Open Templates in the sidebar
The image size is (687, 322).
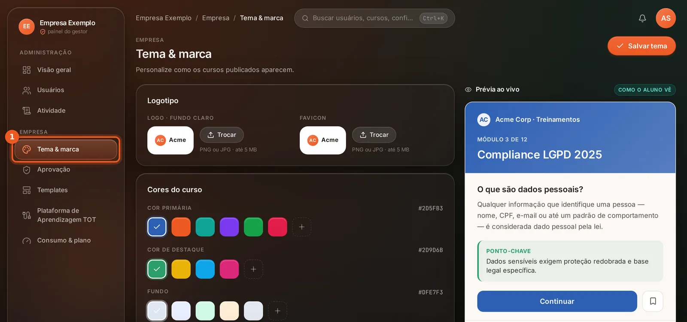point(66,190)
